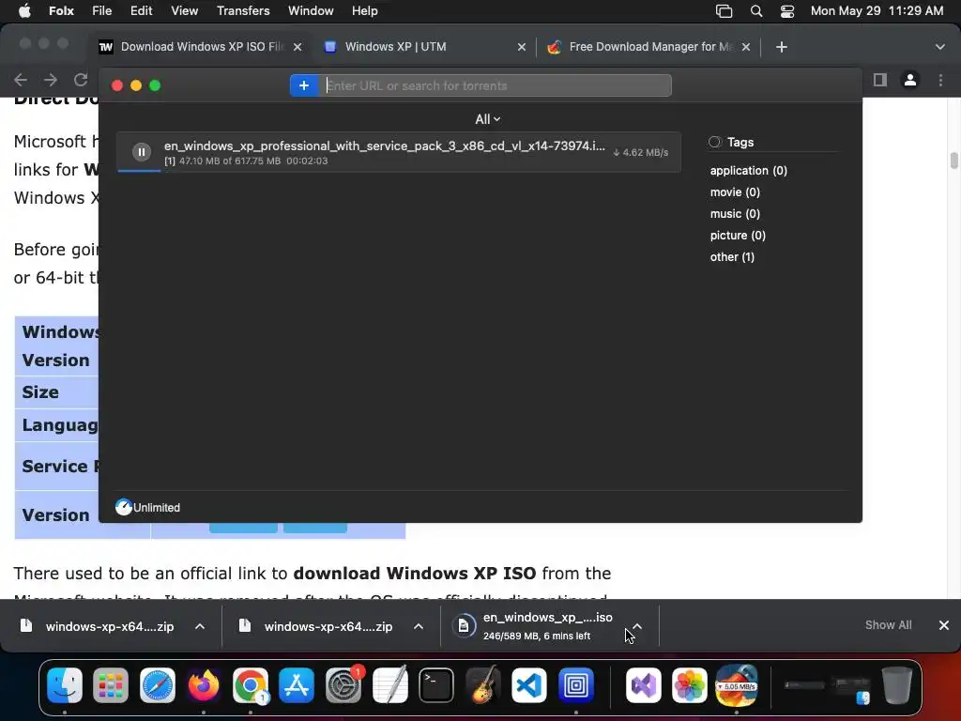Open Finder from the Dock
Image resolution: width=961 pixels, height=721 pixels.
[65, 684]
